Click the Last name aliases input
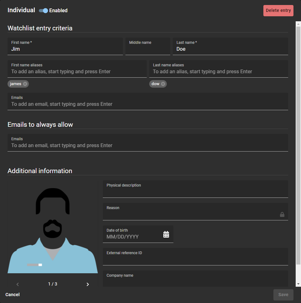The image size is (301, 303). click(x=219, y=71)
